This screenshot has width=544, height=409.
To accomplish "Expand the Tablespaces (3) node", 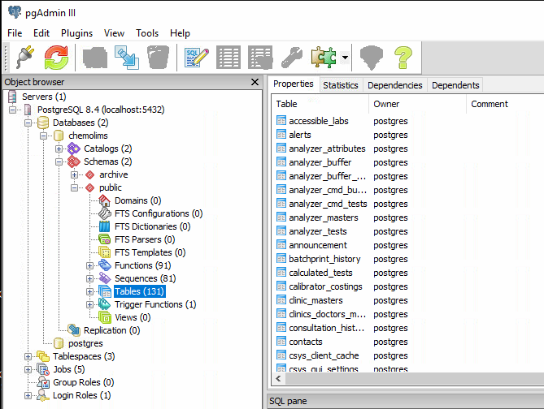I will pyautogui.click(x=28, y=356).
